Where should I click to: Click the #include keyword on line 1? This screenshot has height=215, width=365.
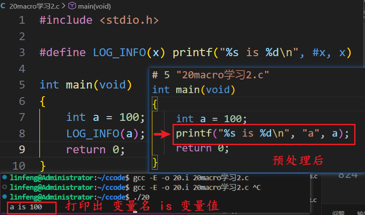tap(66, 20)
